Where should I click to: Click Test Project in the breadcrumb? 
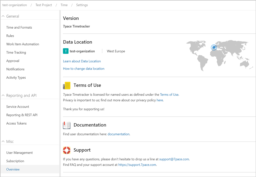coord(44,5)
